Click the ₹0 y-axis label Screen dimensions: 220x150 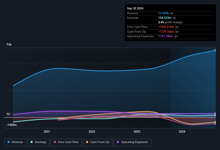click(8, 114)
